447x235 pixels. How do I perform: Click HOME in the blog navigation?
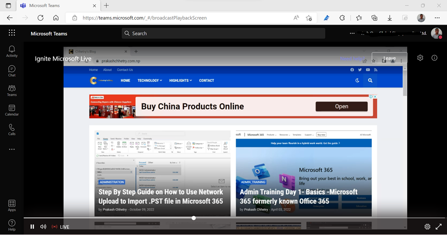point(125,80)
